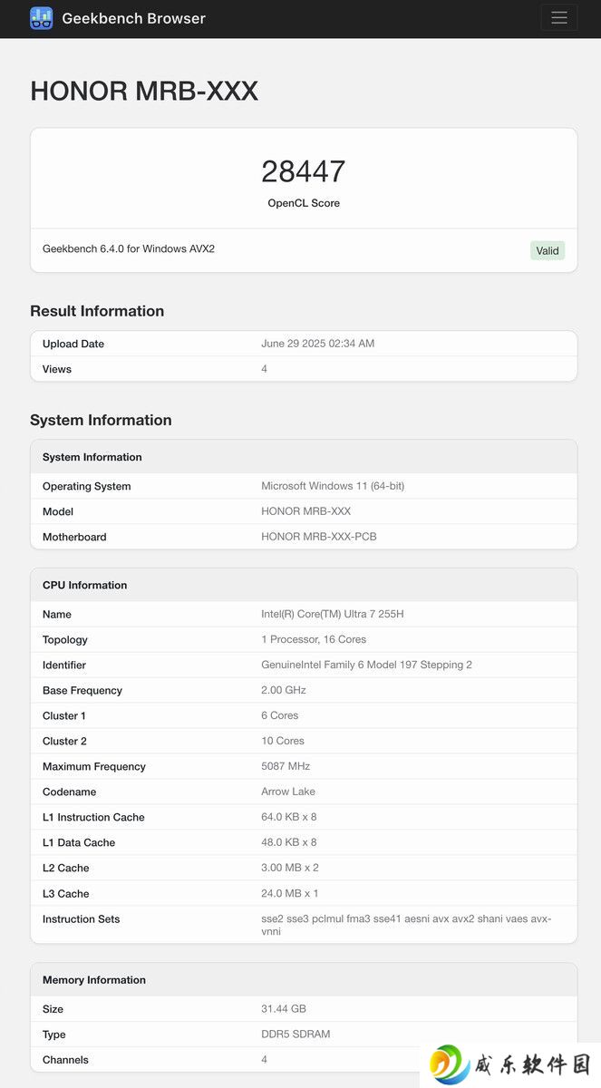The image size is (601, 1088).
Task: Open the hamburger navigation menu
Action: point(559,18)
